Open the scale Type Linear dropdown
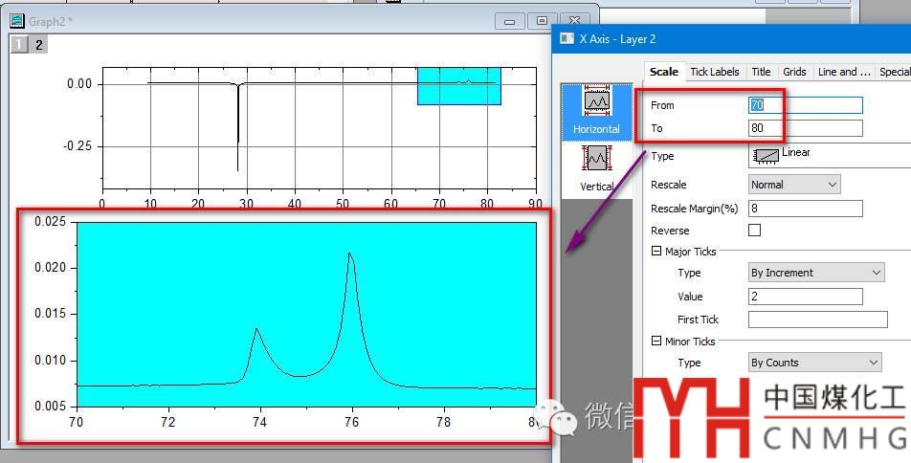The height and width of the screenshot is (463, 911). [x=830, y=156]
